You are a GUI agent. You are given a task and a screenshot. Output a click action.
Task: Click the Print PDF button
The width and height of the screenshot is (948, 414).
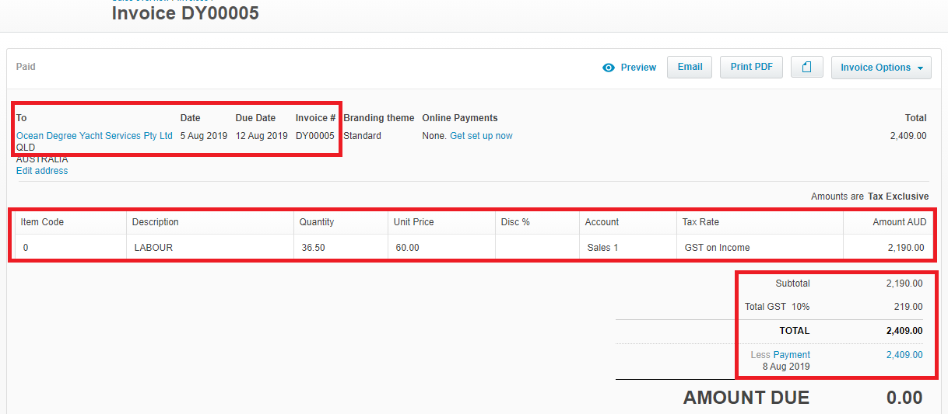click(x=751, y=68)
